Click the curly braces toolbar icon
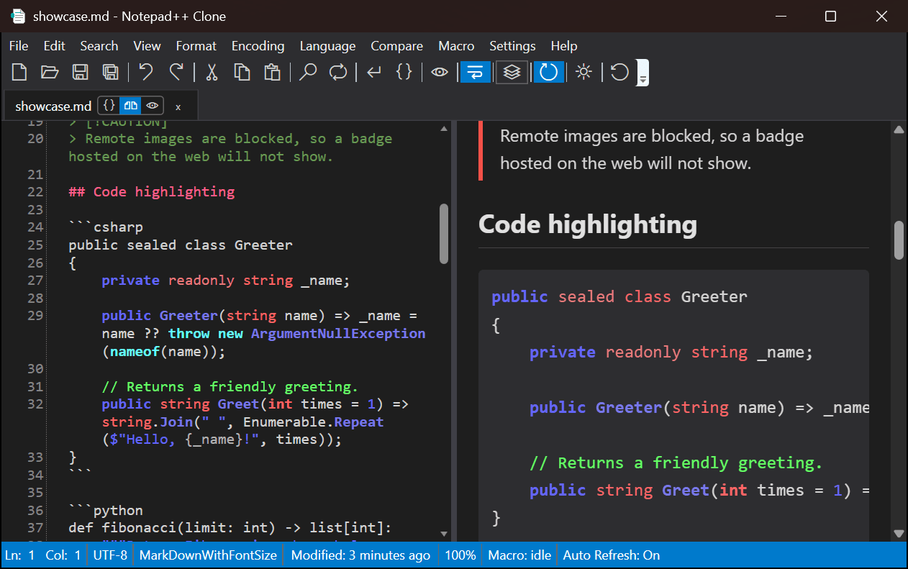The width and height of the screenshot is (908, 569). (x=404, y=72)
